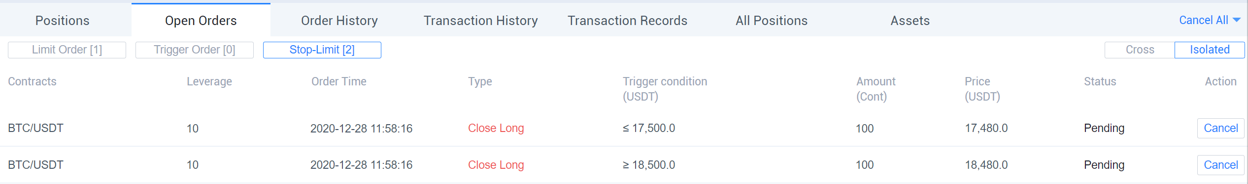
Task: Expand the Cancel All dropdown arrow
Action: click(x=1237, y=20)
